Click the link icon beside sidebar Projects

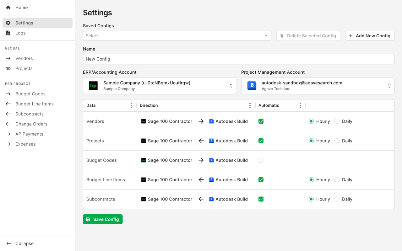(x=8, y=68)
